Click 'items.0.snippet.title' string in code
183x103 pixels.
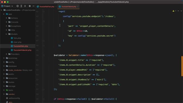71,60
